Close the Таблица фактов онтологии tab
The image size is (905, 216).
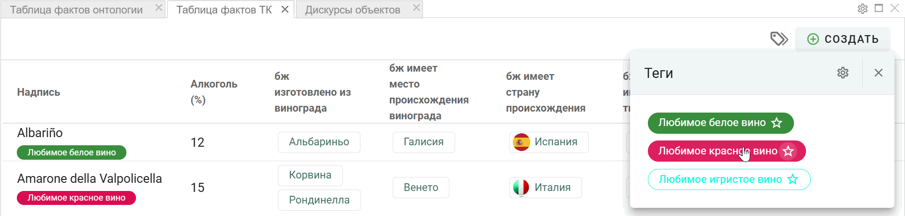pyautogui.click(x=159, y=8)
